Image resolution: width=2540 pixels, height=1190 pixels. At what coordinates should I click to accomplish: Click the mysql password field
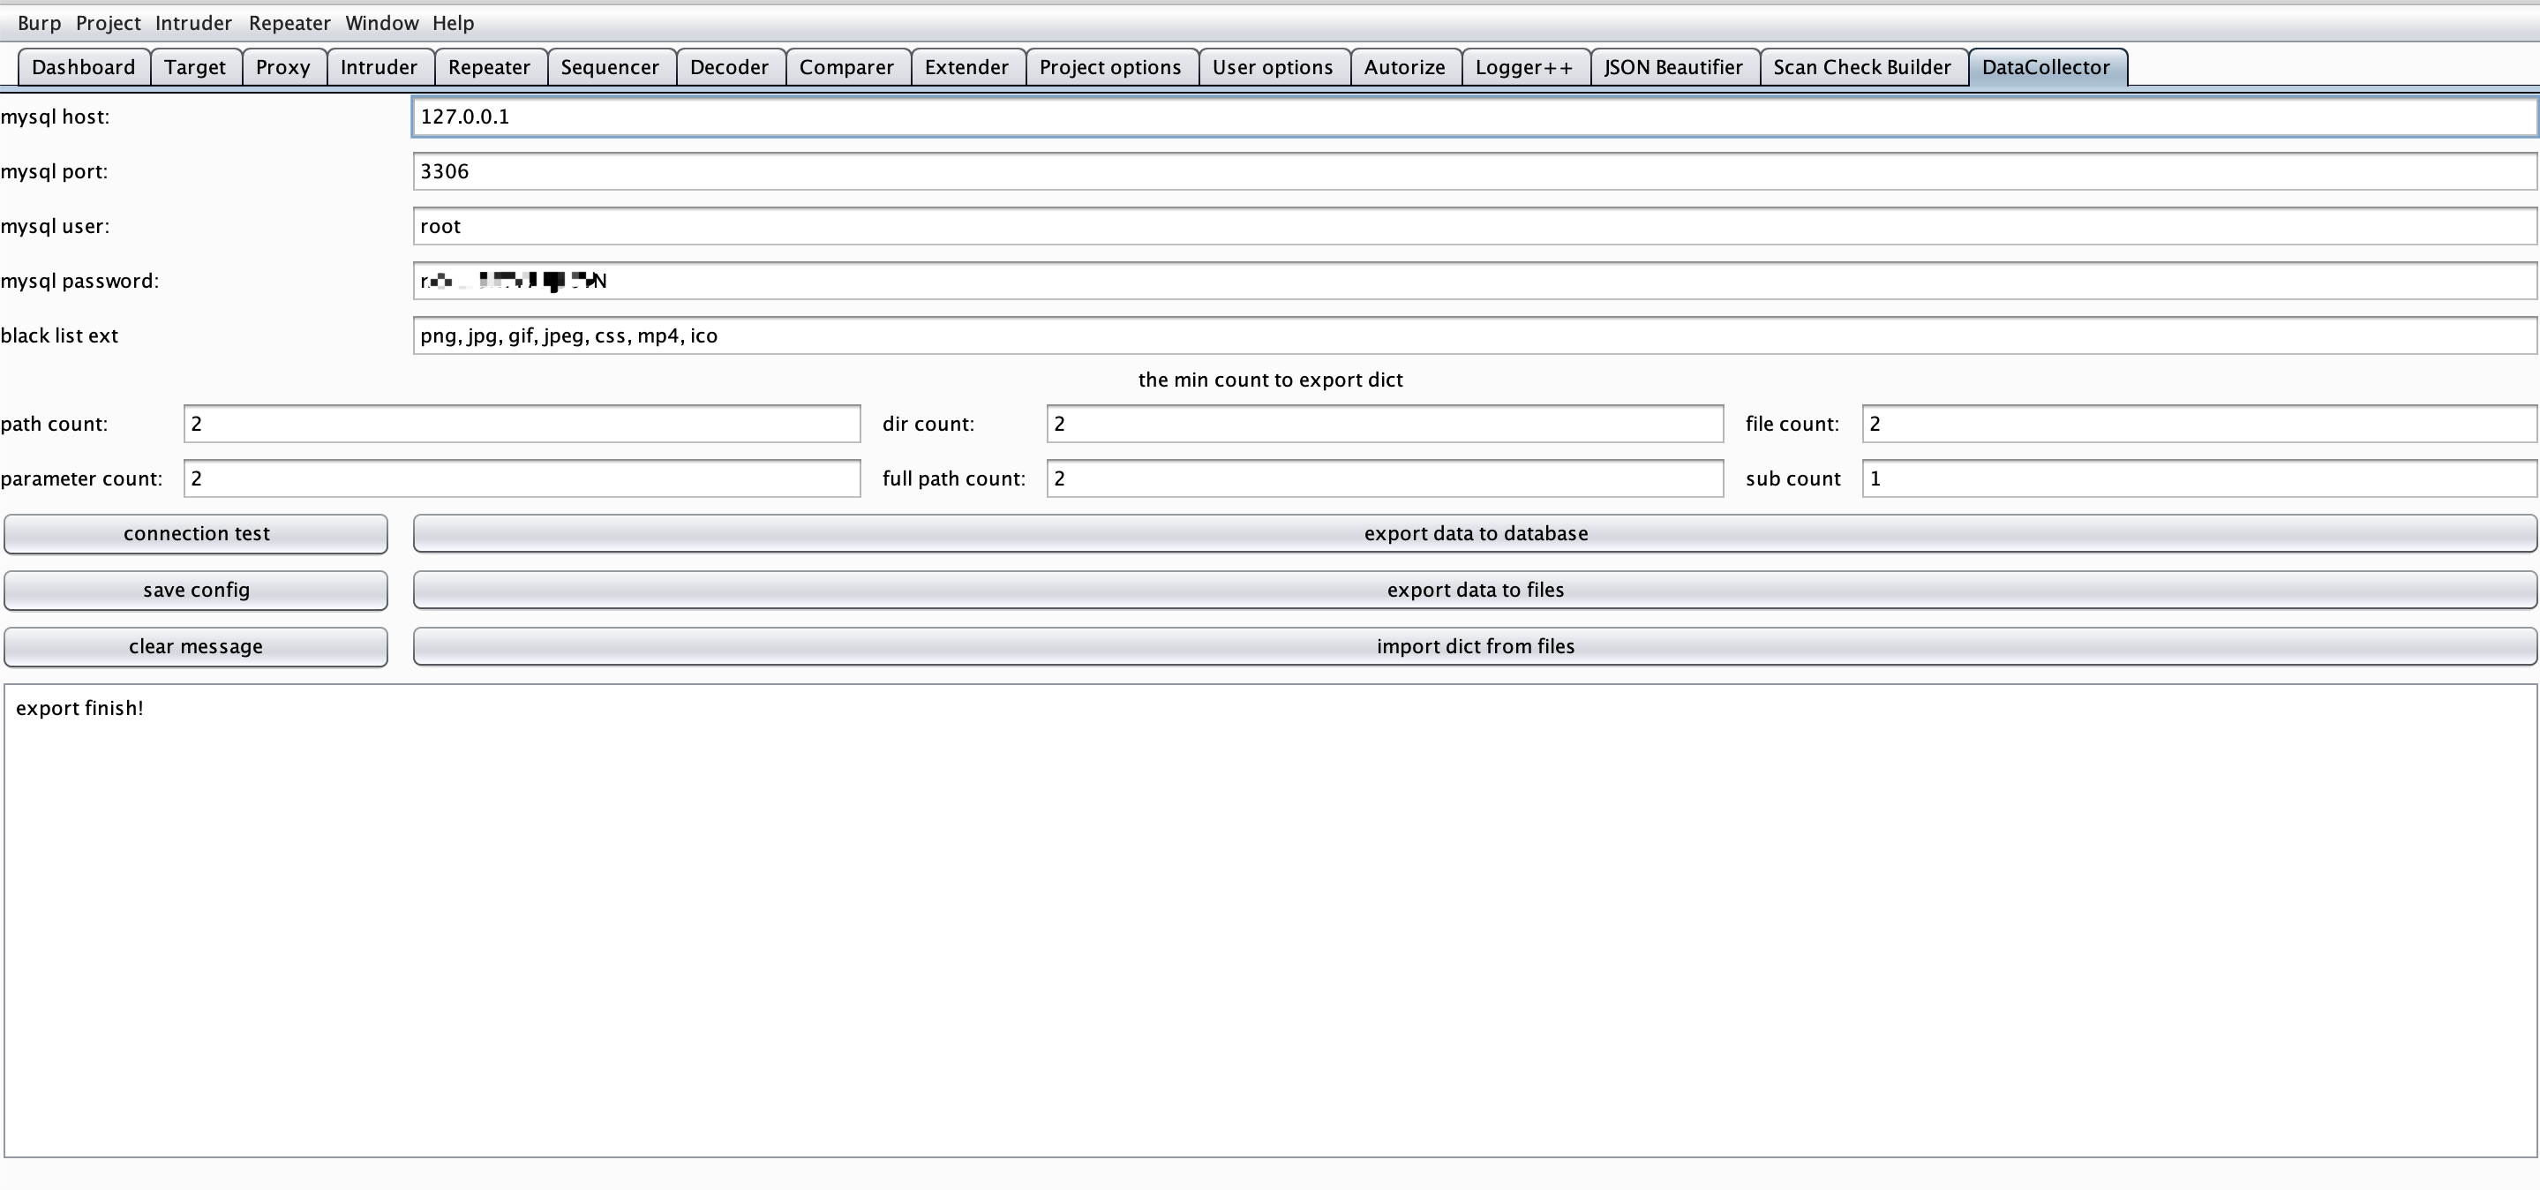click(1473, 281)
